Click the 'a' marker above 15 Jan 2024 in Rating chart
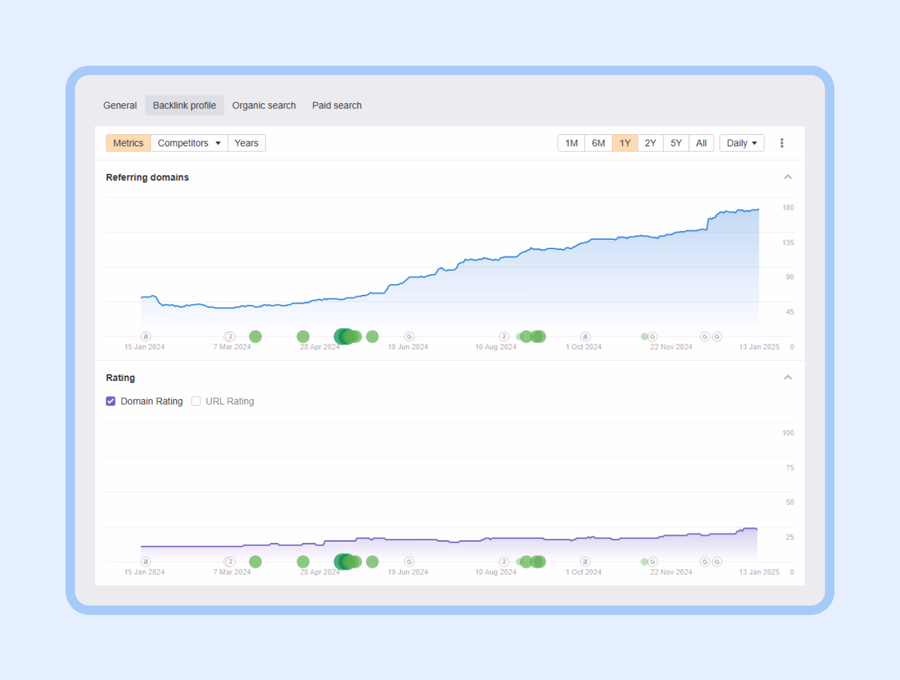 146,562
